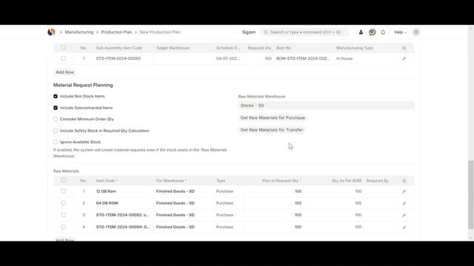Toggle Include Non Stock Items checkbox
The image size is (474, 266).
point(56,96)
